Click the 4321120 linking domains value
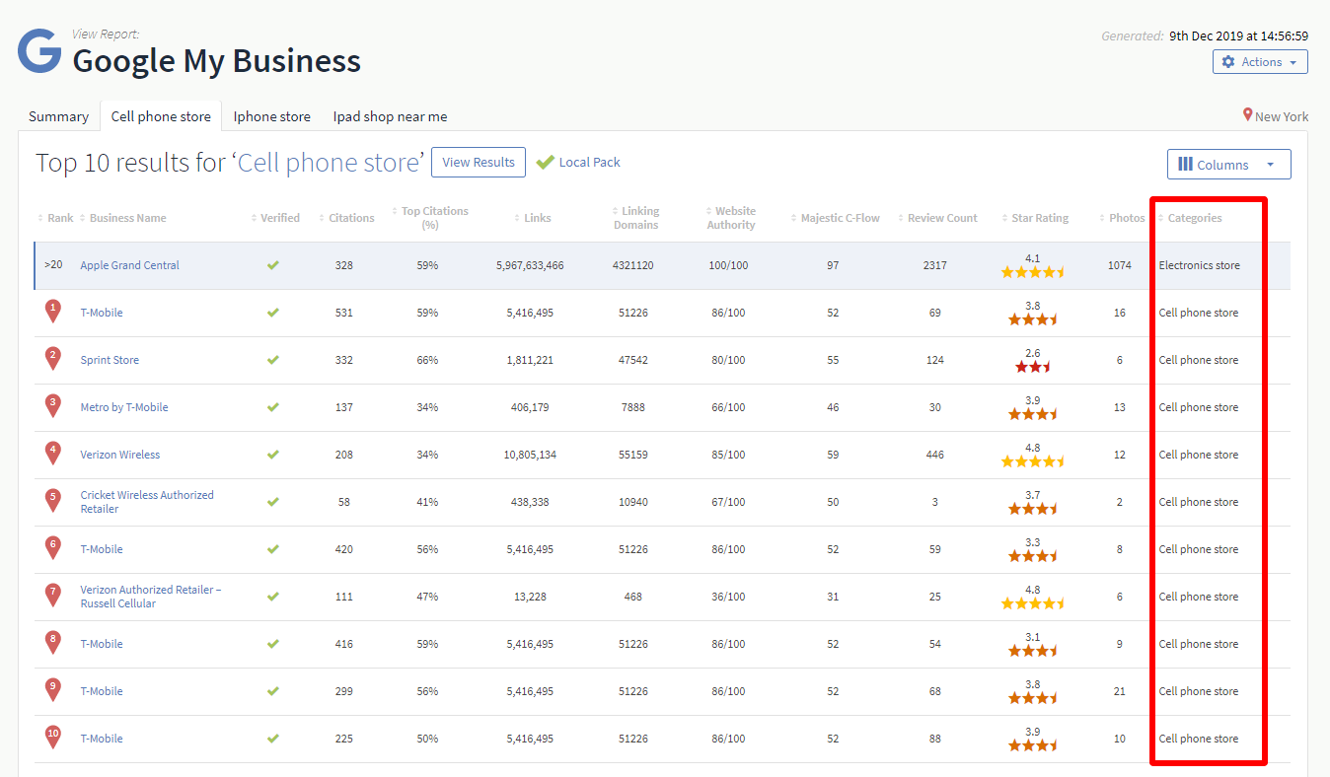This screenshot has width=1330, height=777. coord(633,265)
